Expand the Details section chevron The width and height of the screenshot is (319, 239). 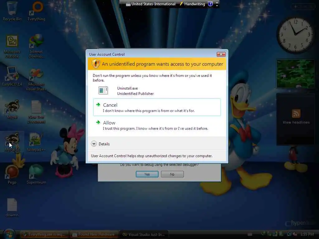click(x=94, y=144)
